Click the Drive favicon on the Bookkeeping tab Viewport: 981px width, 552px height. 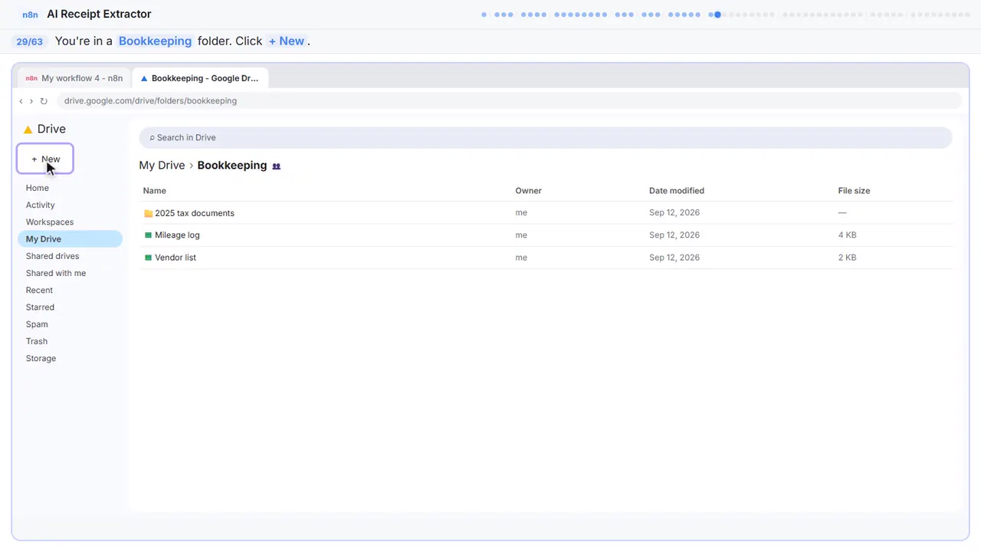144,78
